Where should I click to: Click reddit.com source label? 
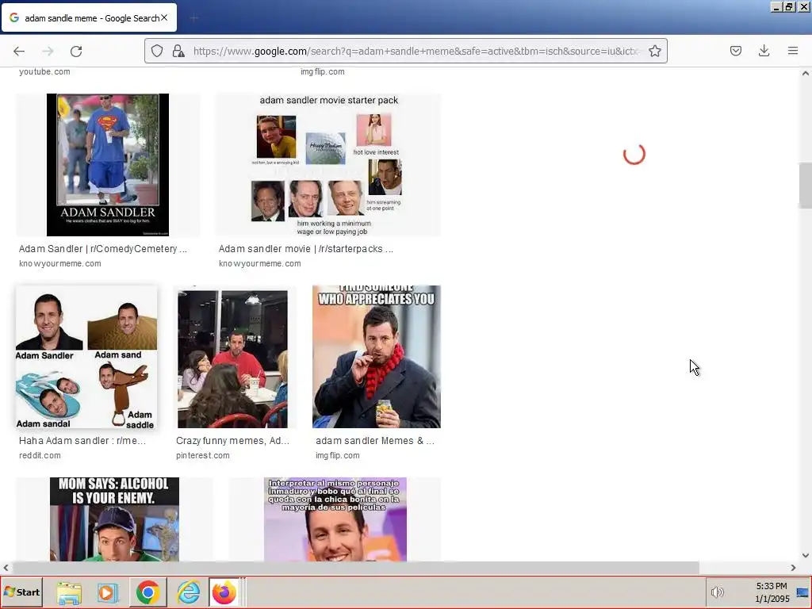[40, 456]
